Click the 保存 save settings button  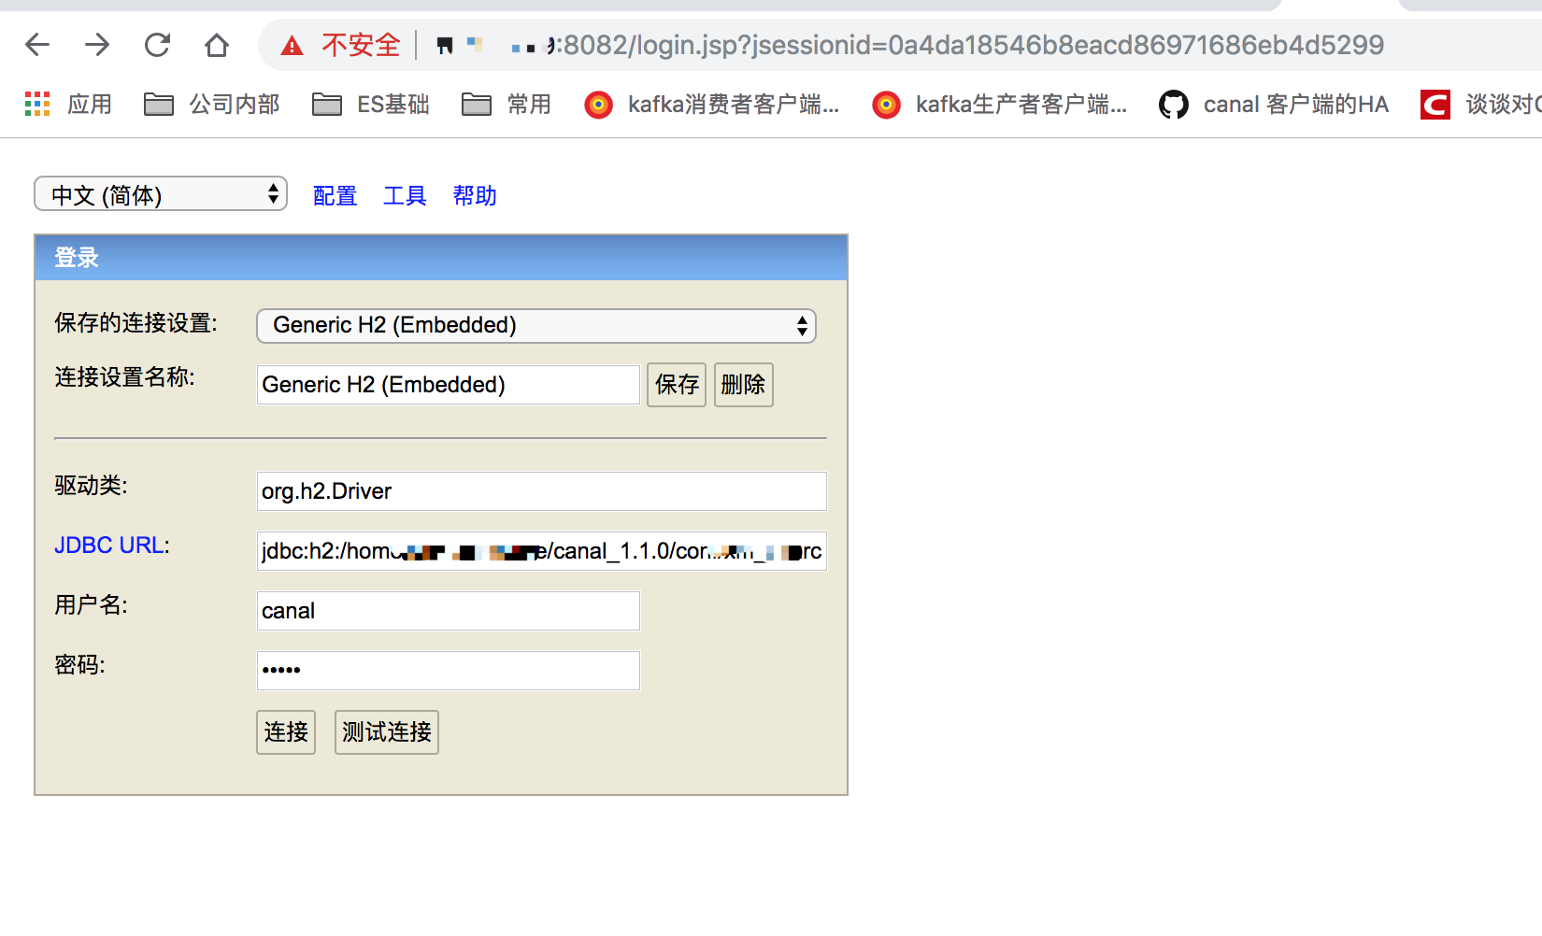[x=676, y=384]
